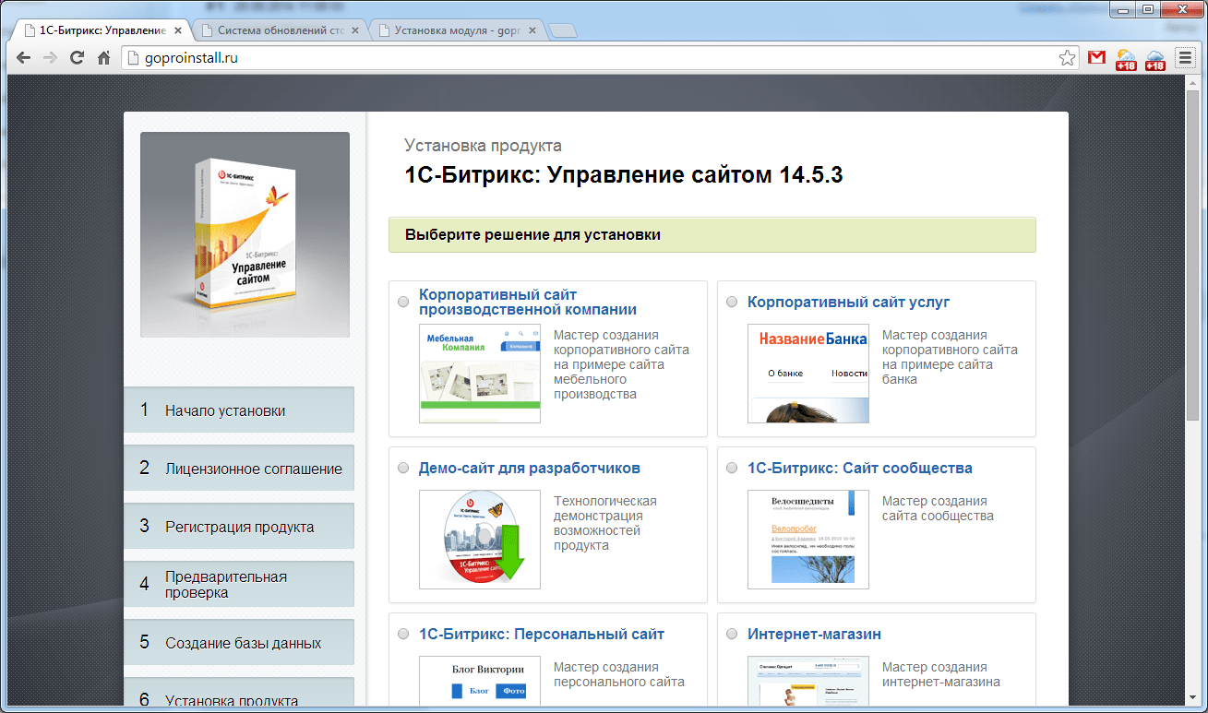The image size is (1208, 713).
Task: Click description Мастер создания интернет-магазина
Action: click(x=941, y=674)
